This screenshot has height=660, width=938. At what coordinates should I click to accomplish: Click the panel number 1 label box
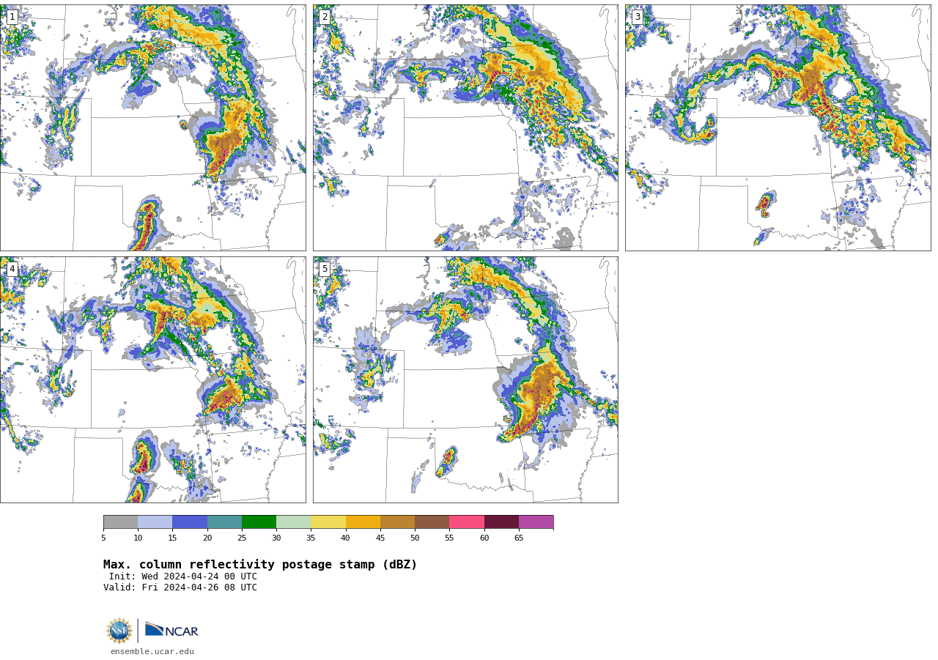(x=12, y=17)
